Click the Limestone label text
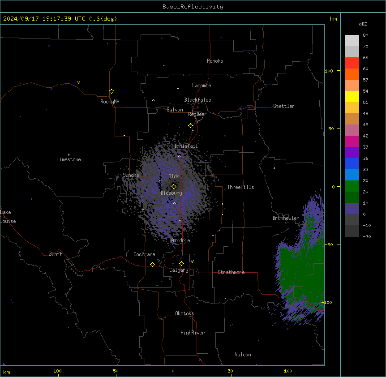Image resolution: width=386 pixels, height=377 pixels. [x=69, y=159]
